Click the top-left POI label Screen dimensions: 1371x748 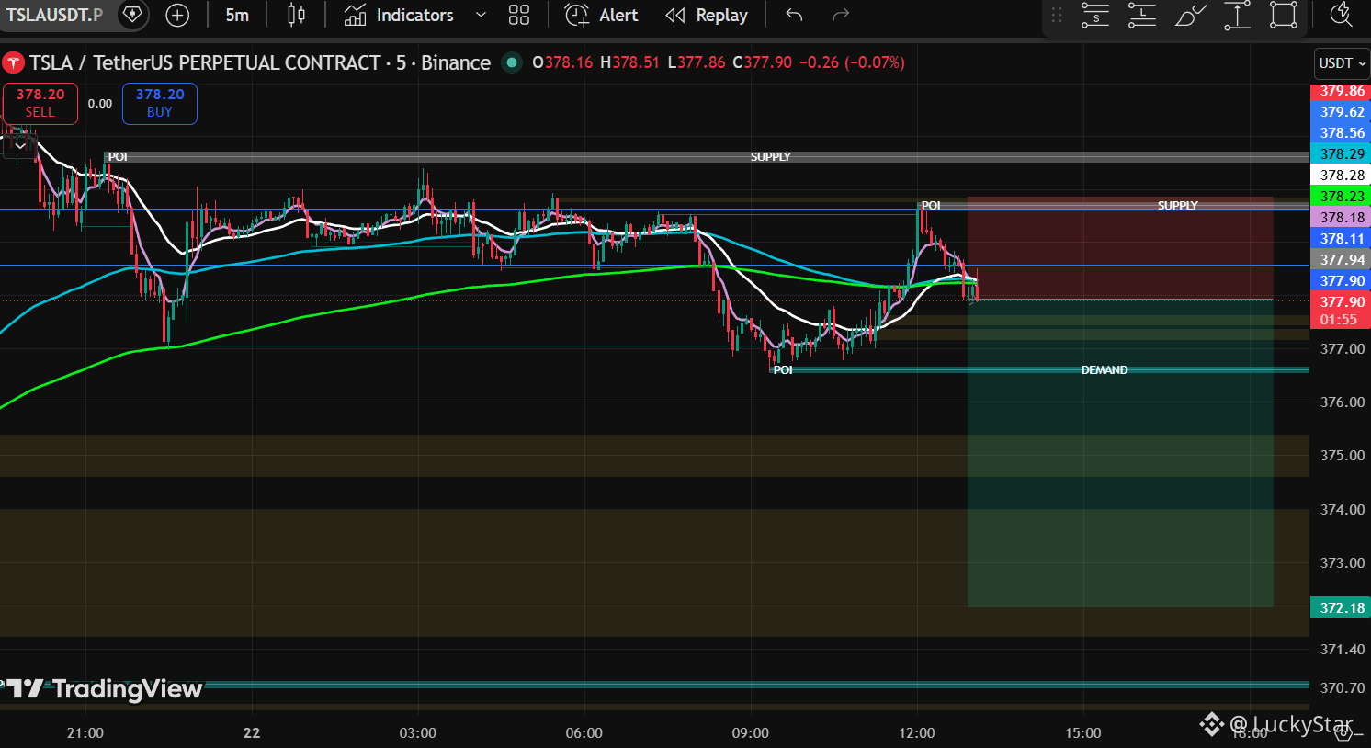118,156
